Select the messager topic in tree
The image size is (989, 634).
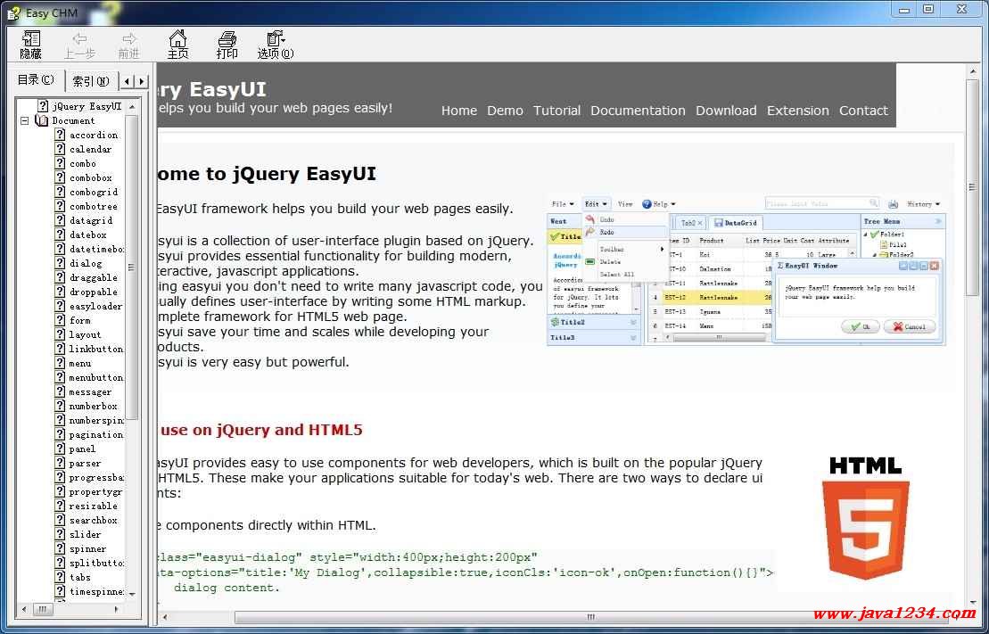point(90,391)
